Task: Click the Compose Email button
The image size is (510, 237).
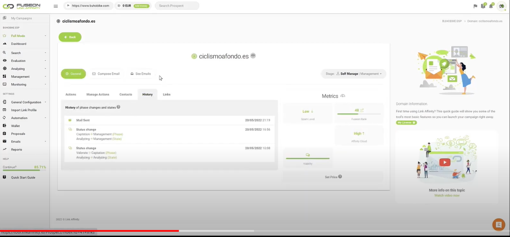Action: click(106, 74)
